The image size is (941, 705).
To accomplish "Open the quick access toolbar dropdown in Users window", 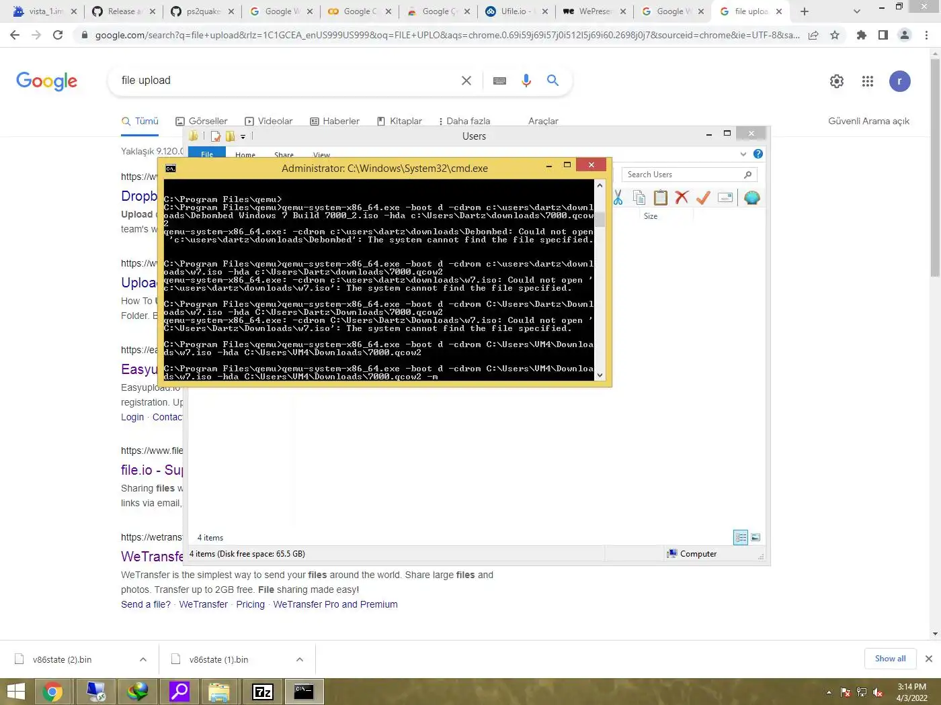I will [243, 136].
